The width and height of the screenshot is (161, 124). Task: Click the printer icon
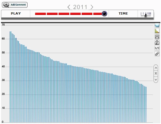pos(157,37)
